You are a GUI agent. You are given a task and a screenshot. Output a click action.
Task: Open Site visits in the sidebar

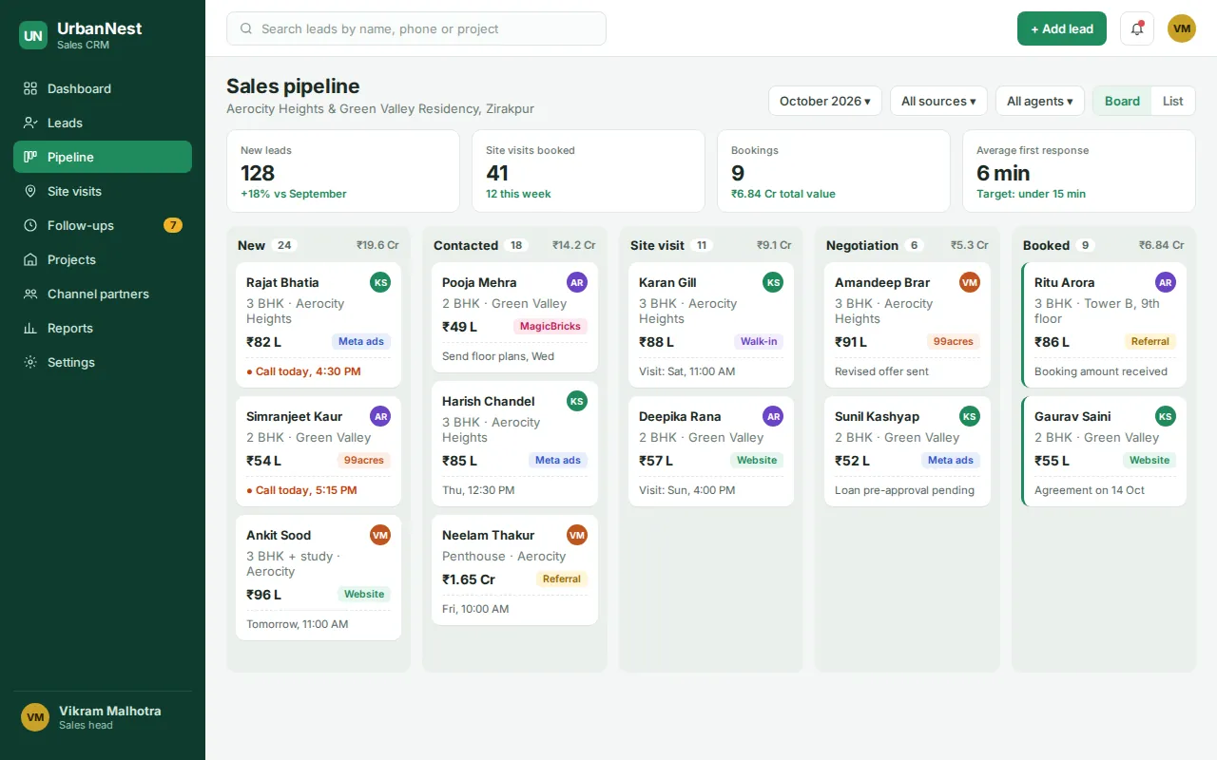tap(103, 191)
